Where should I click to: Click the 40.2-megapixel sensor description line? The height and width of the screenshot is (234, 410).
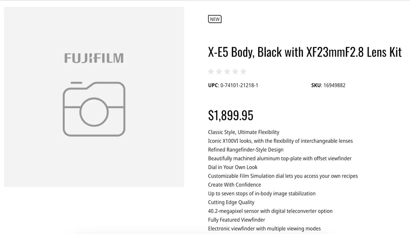pyautogui.click(x=270, y=211)
